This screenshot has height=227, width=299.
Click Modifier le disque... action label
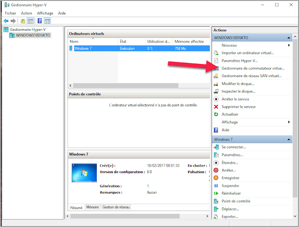pos(238,84)
